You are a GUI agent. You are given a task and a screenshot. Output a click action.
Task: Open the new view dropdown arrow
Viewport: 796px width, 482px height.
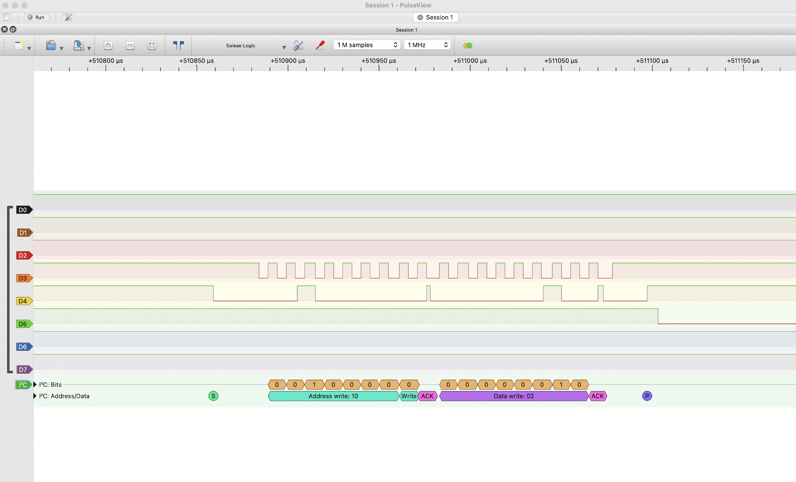pos(29,48)
